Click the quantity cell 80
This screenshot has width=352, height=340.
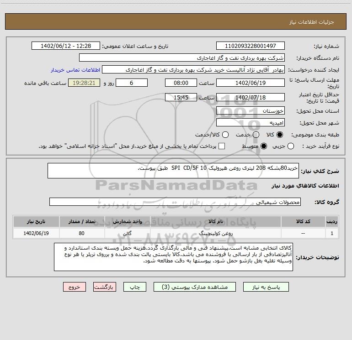[82, 233]
